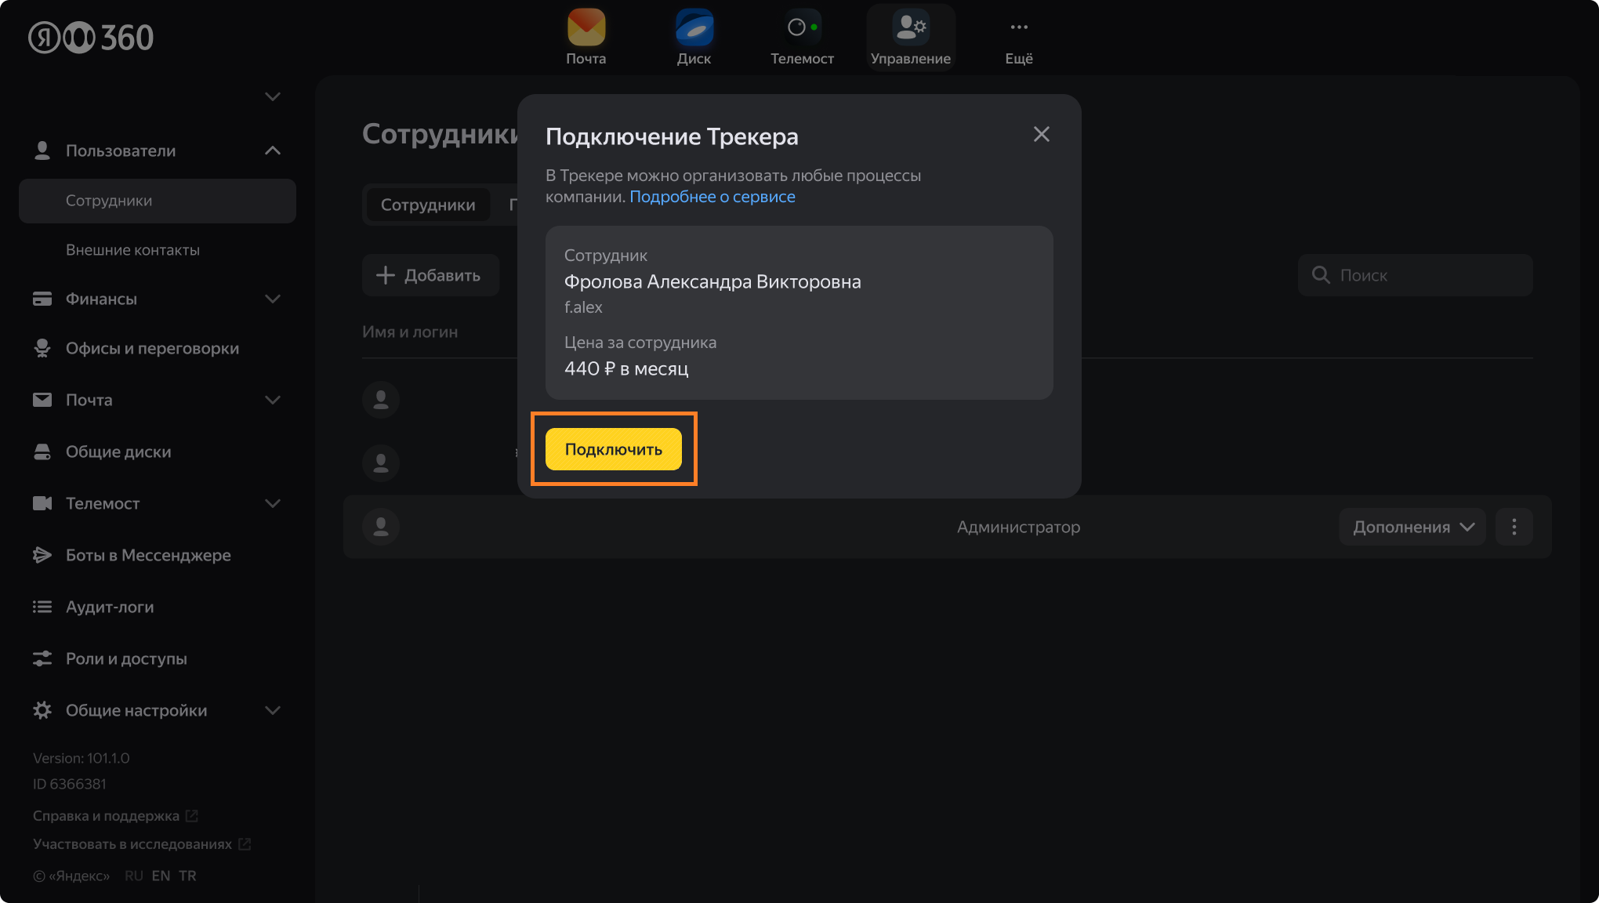1599x903 pixels.
Task: Open Общие диски section
Action: [118, 451]
